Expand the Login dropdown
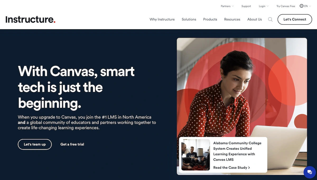The image size is (317, 180). tap(264, 6)
